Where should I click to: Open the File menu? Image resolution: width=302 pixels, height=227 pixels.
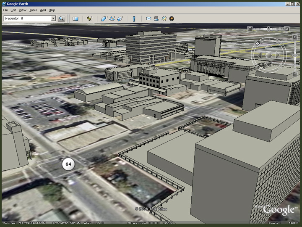click(x=5, y=10)
